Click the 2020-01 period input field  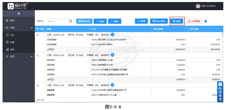(x=60, y=21)
